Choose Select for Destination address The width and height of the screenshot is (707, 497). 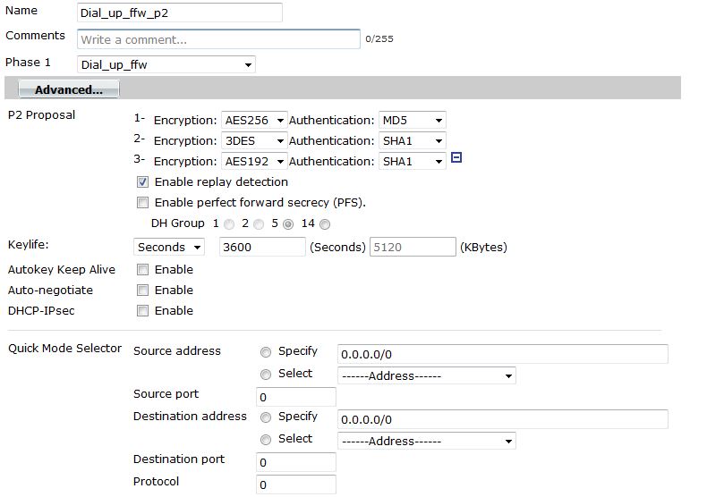[266, 440]
